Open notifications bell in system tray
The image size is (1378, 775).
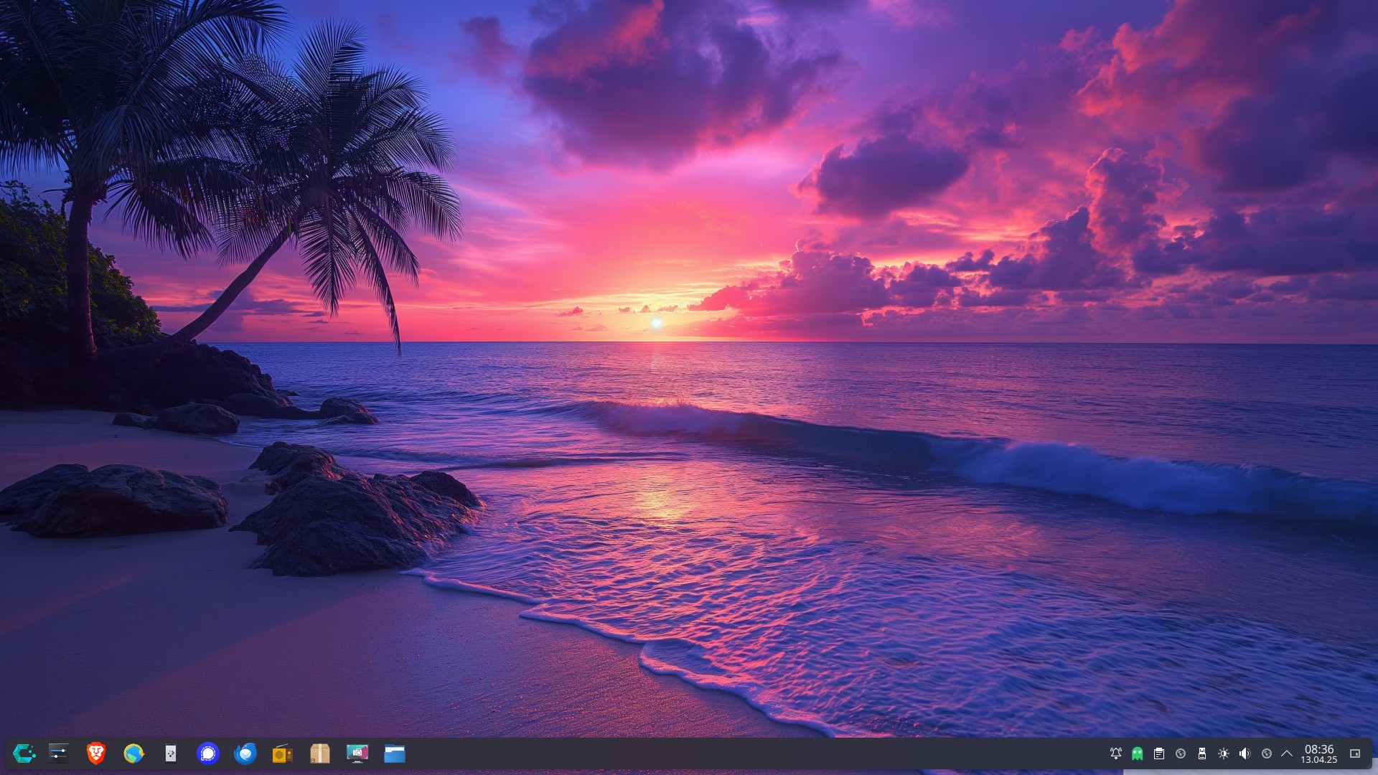1116,753
